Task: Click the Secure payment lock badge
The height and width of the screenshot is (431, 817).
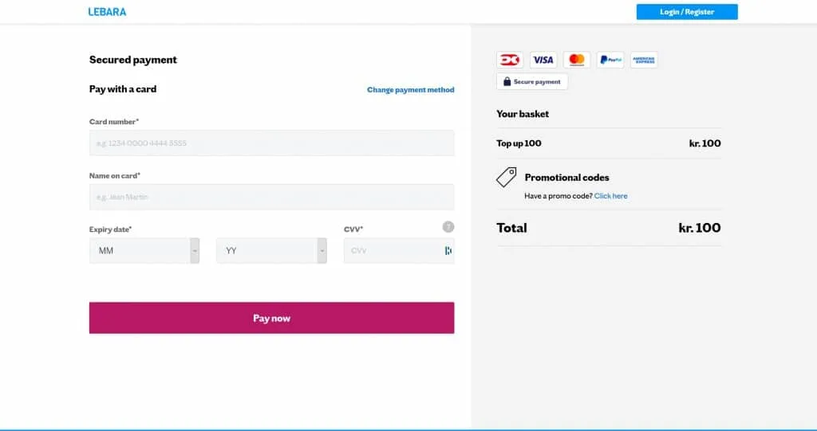Action: coord(532,81)
